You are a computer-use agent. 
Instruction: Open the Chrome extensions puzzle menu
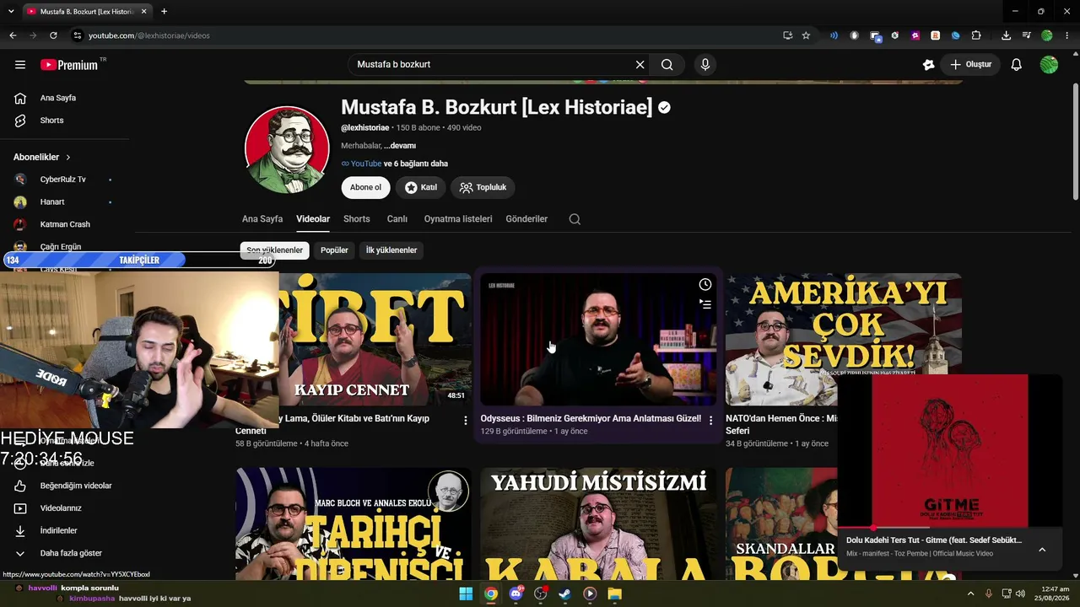pos(976,35)
